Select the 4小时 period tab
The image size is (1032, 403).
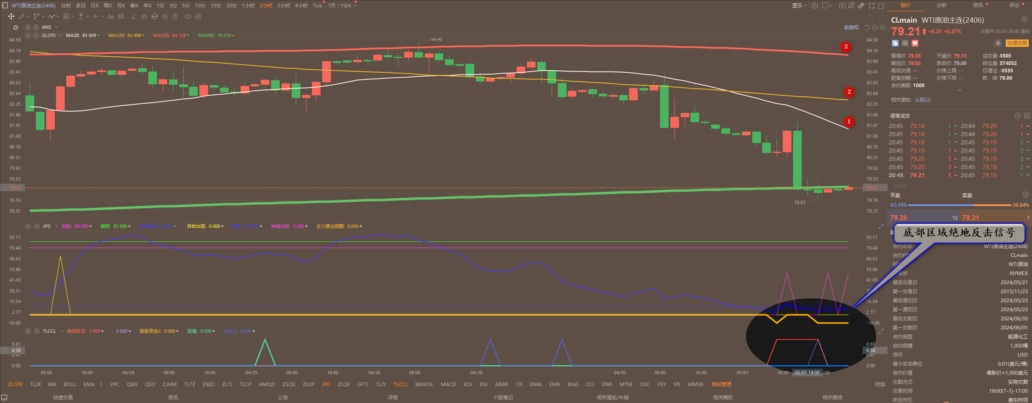coord(301,5)
